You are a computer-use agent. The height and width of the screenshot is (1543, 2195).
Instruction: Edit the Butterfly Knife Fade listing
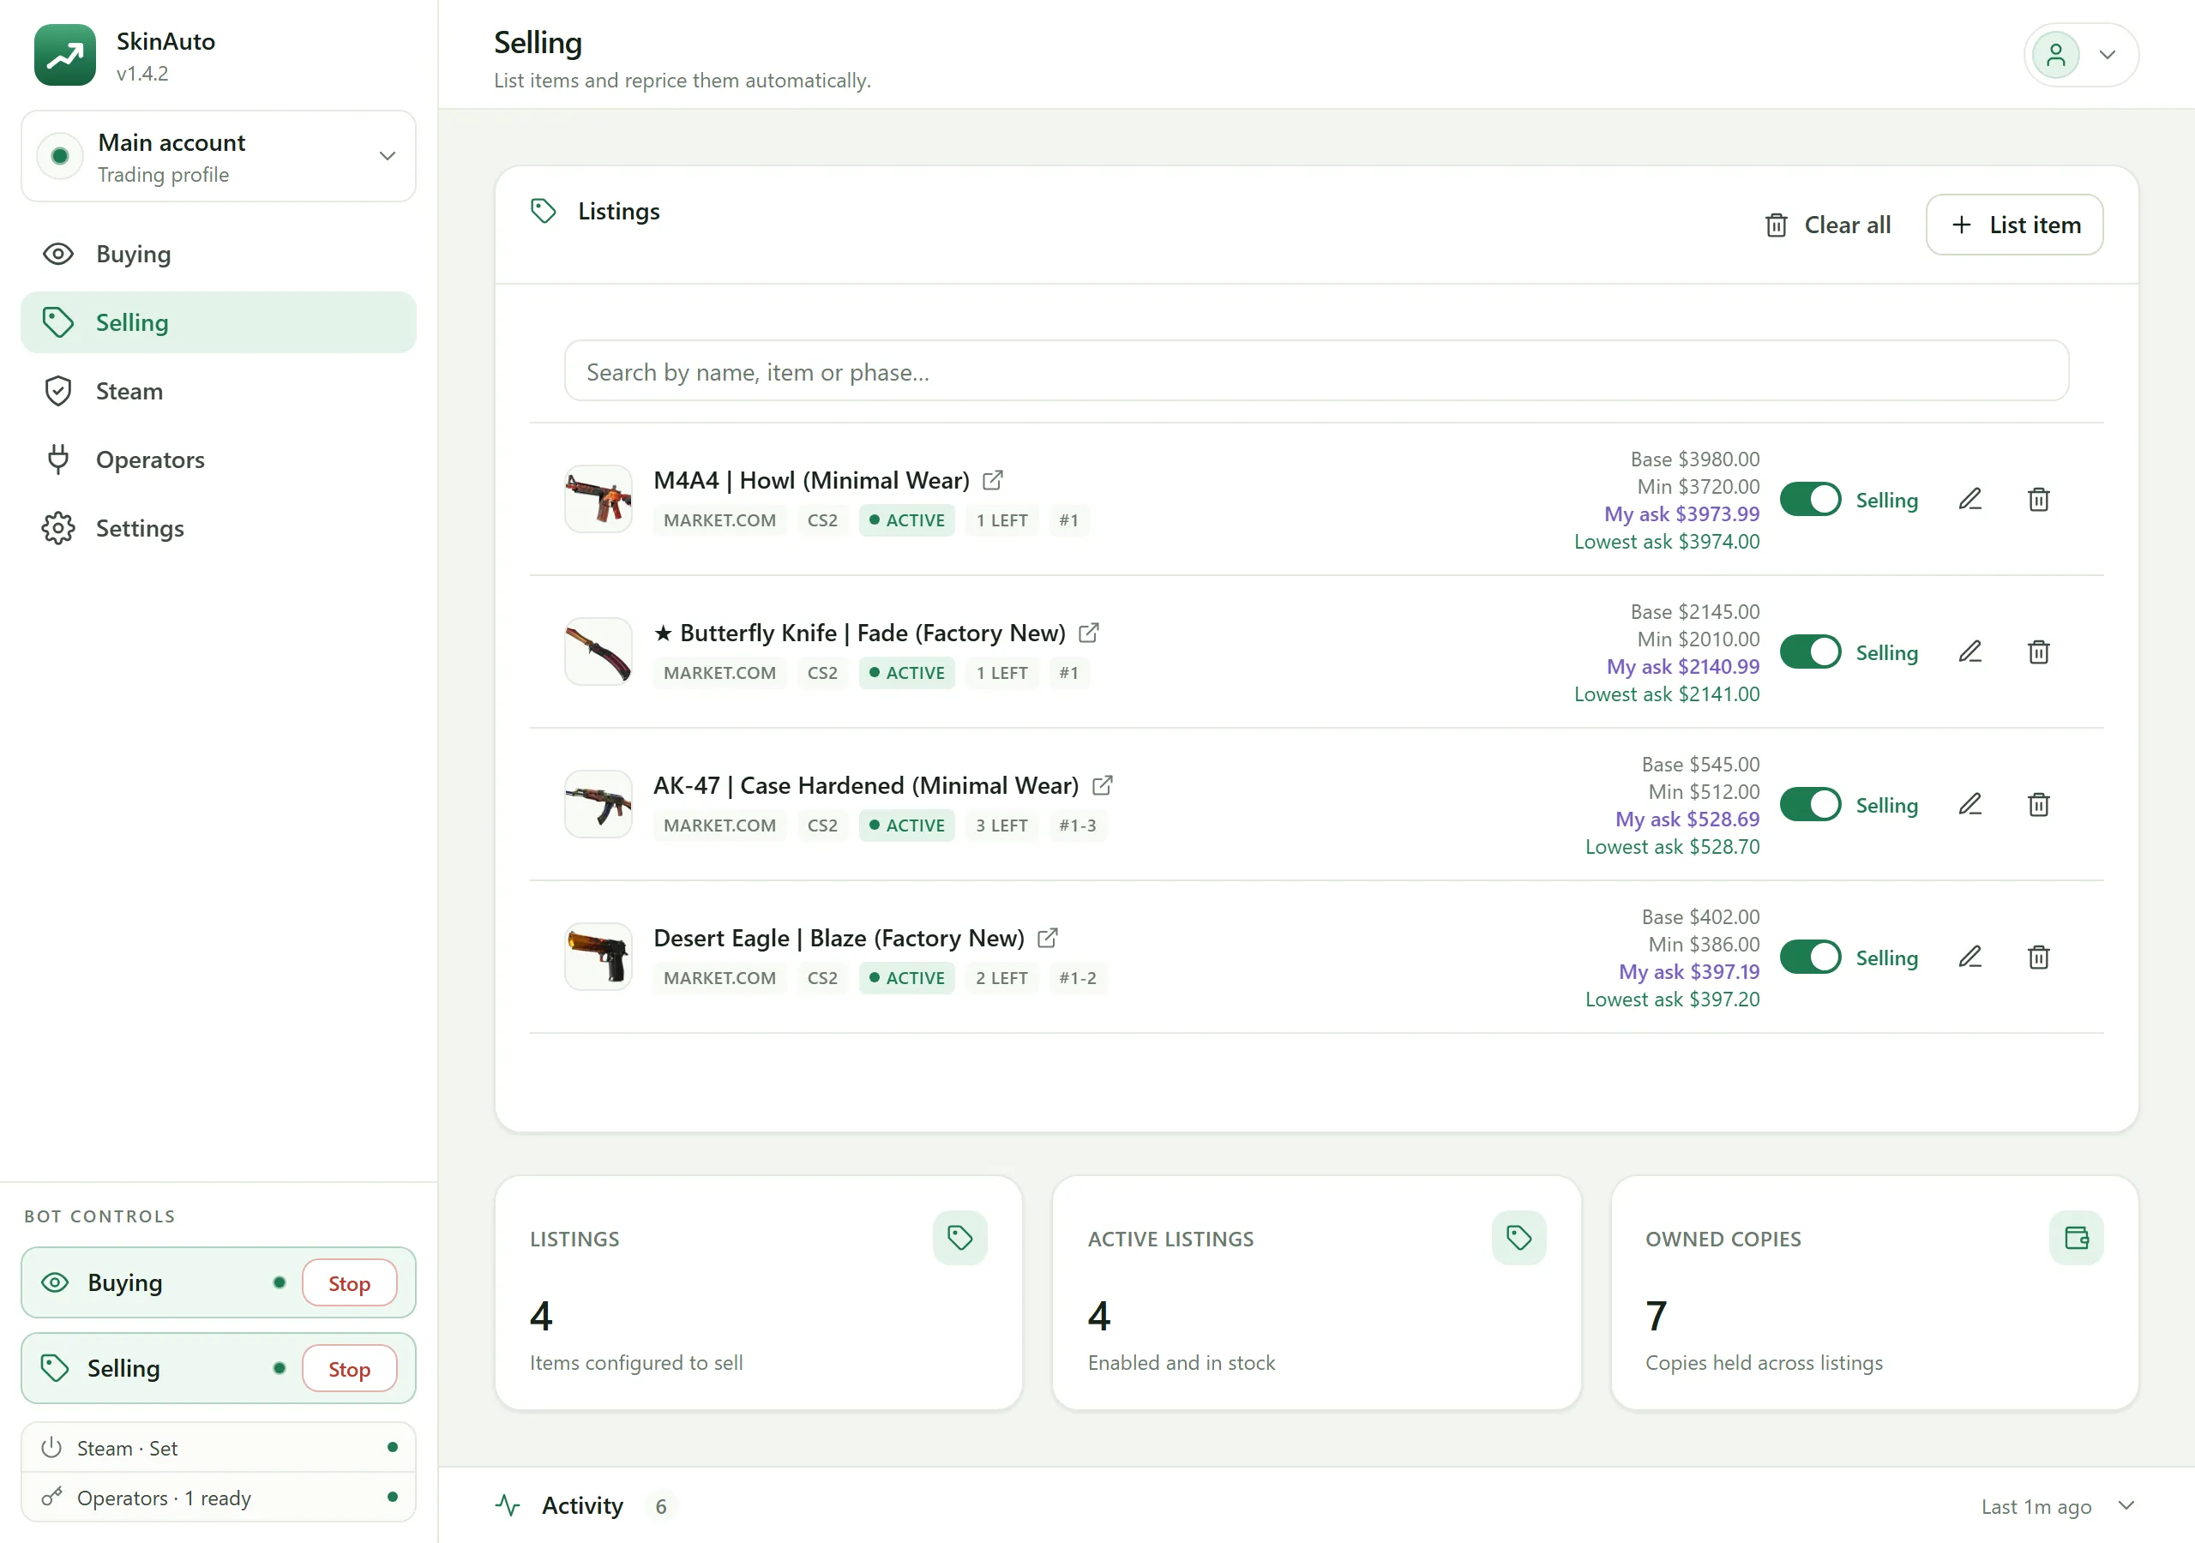click(1969, 652)
